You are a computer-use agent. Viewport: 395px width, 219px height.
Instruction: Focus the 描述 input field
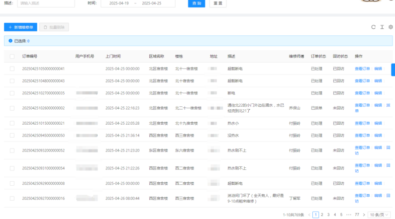(x=46, y=3)
